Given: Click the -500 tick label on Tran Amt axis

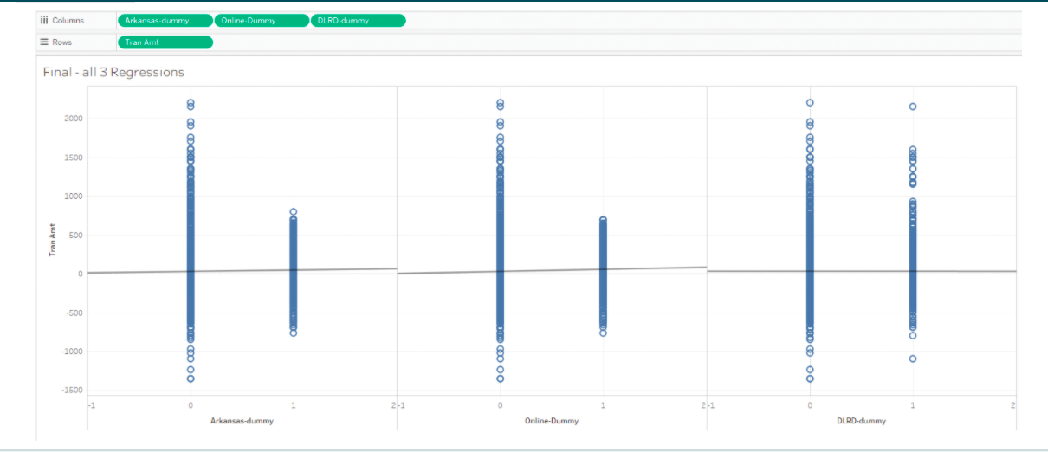Looking at the screenshot, I should pos(74,313).
